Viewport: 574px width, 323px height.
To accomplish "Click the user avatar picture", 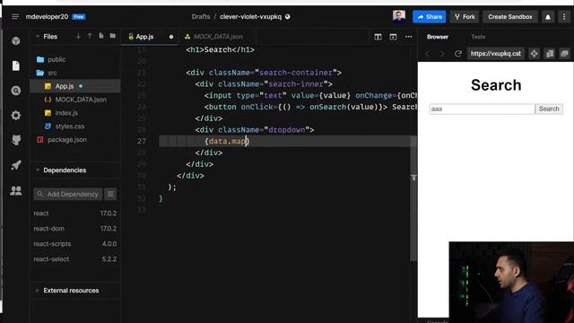I will pyautogui.click(x=399, y=16).
